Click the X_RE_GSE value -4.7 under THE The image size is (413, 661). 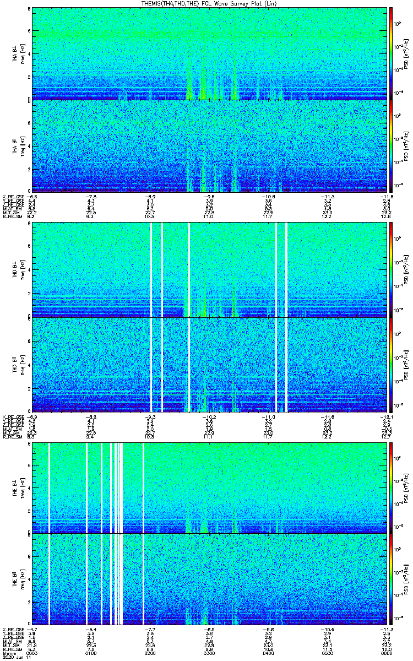(x=32, y=629)
